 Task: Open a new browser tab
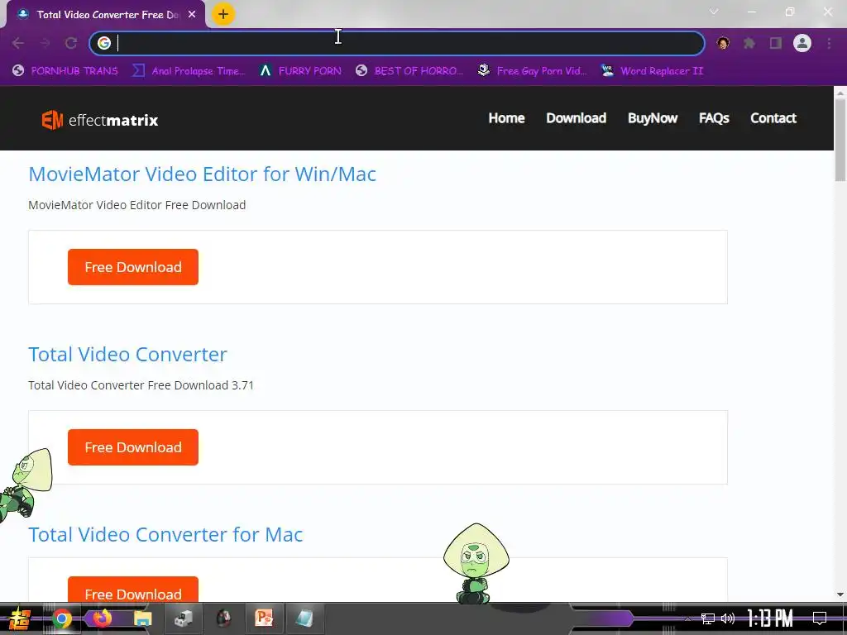223,15
